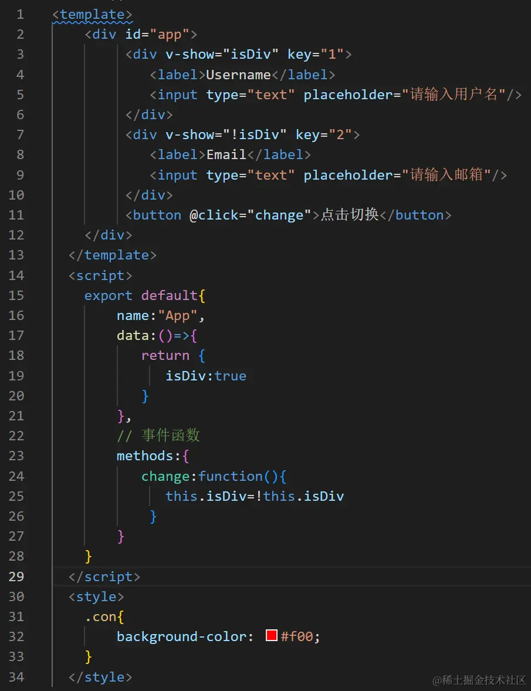
Task: Click the key="2" attribute on line 7
Action: pyautogui.click(x=324, y=134)
